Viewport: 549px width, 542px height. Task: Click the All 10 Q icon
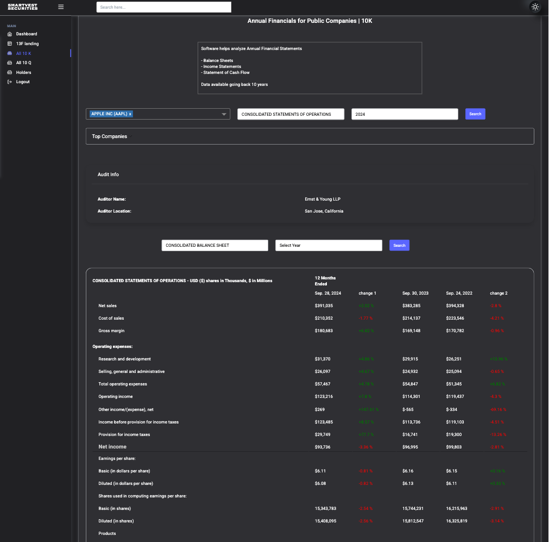pos(10,63)
